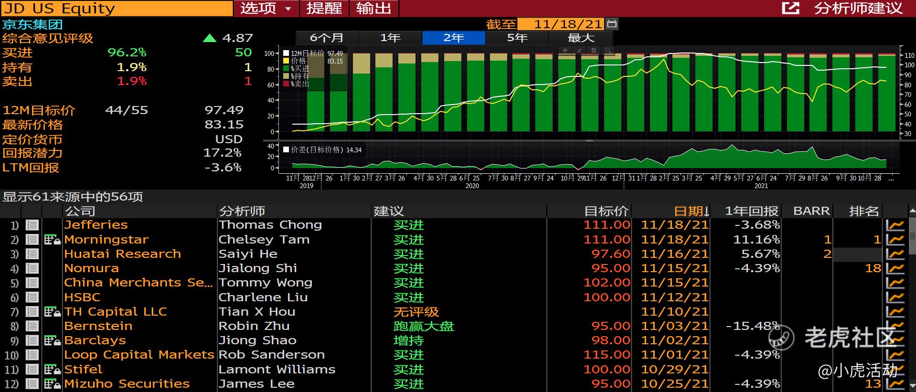This screenshot has height=392, width=916.
Task: Switch the chart range to 6个月
Action: pos(327,38)
